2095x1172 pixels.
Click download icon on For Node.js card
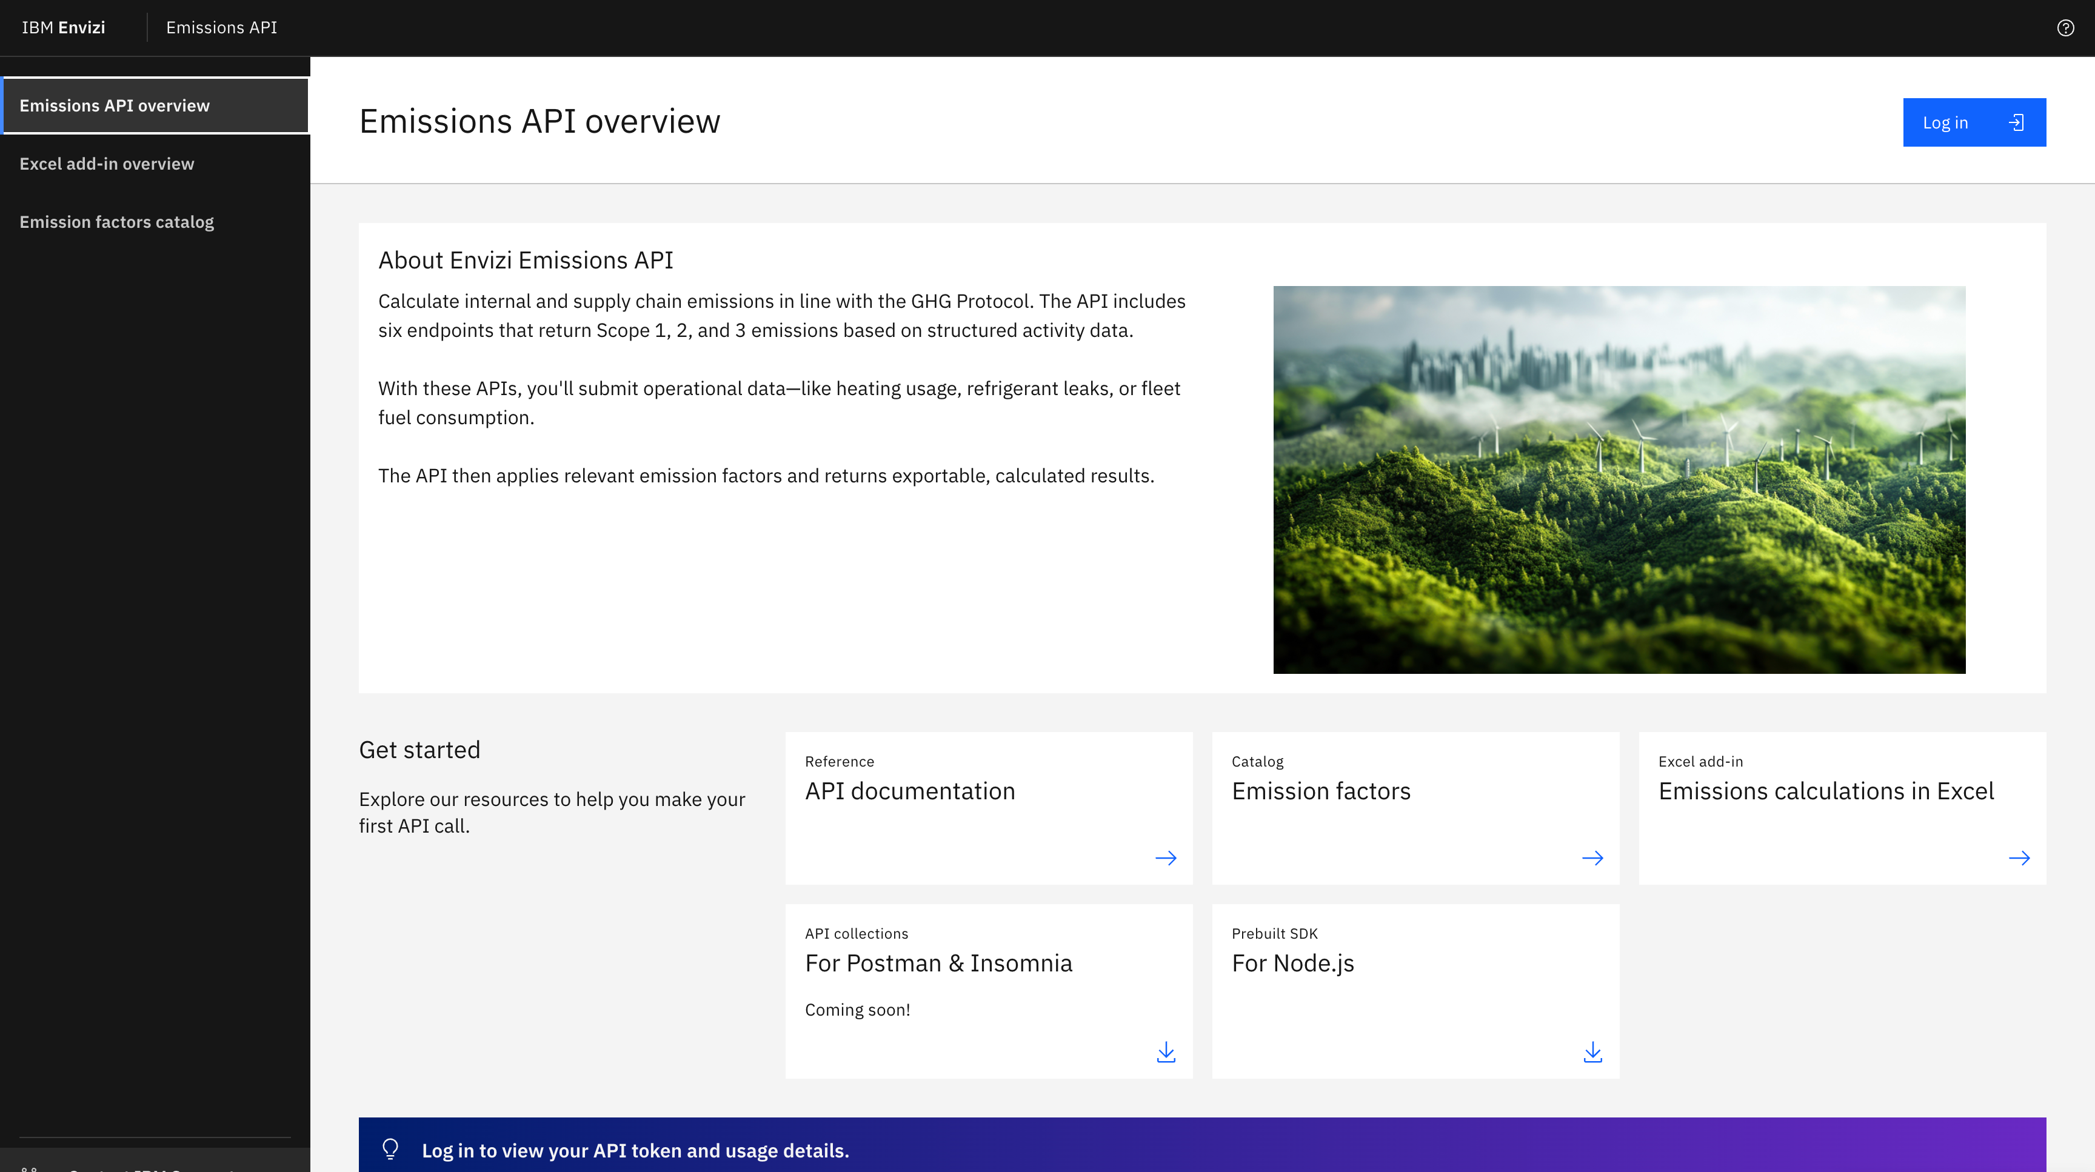coord(1592,1053)
